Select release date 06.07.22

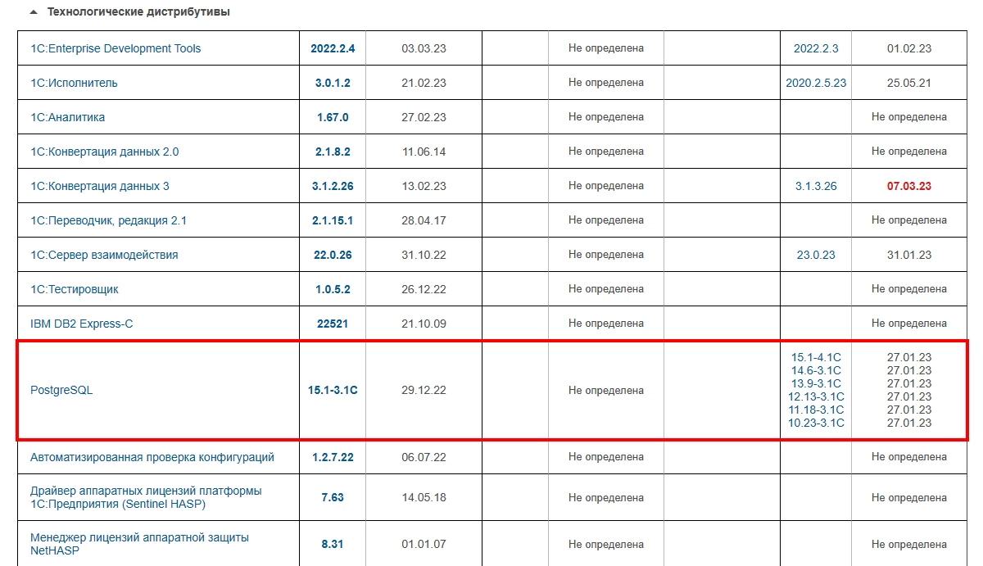coord(424,457)
